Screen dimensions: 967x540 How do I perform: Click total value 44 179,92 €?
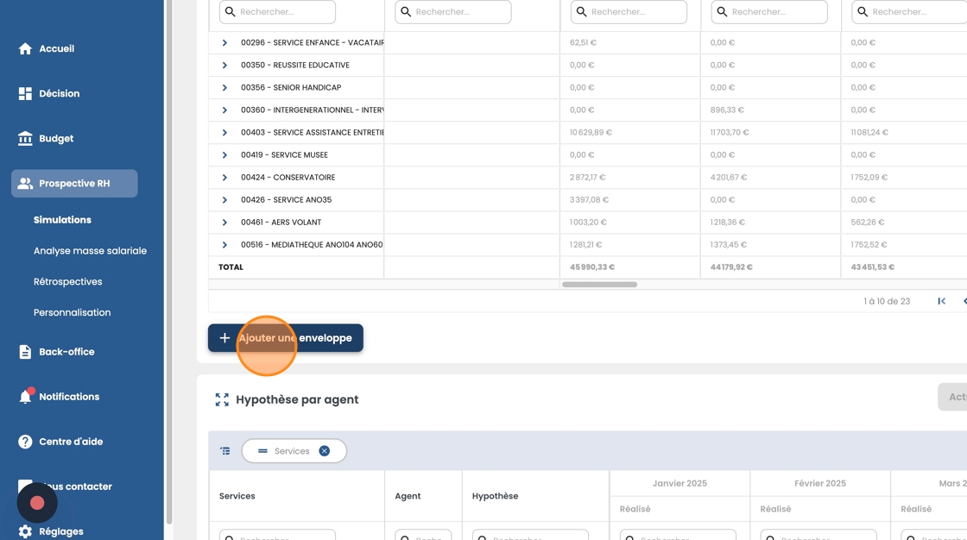[x=731, y=267]
